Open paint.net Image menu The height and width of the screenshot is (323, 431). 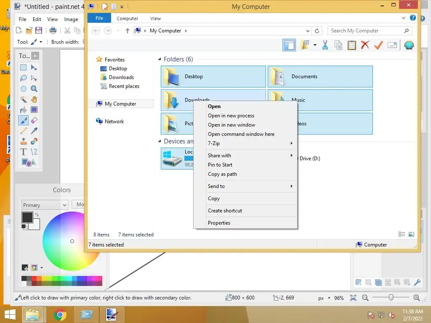71,19
